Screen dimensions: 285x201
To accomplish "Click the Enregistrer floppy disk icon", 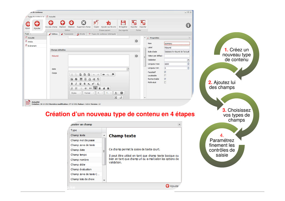I will click(x=123, y=23).
